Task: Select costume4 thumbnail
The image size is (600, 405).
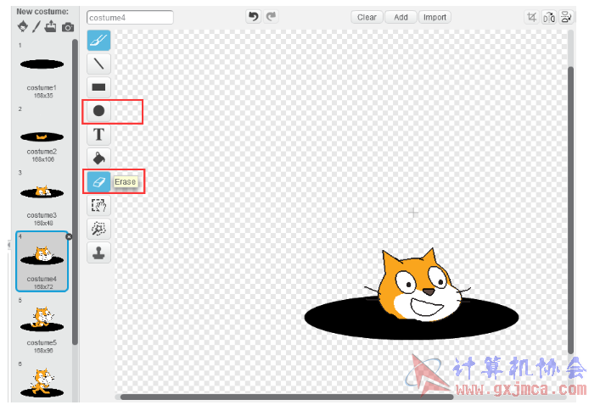Action: pos(42,261)
